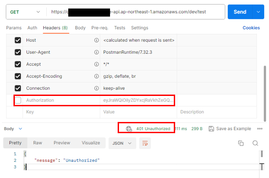Open the Pre-req. tab
The width and height of the screenshot is (269, 178).
pos(100,28)
